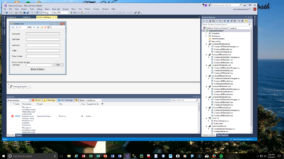Expand the References node in Solution Explorer

click(x=206, y=36)
